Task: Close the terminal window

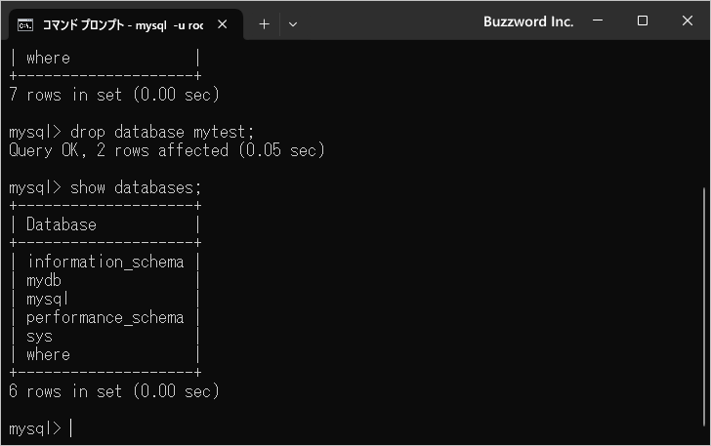Action: (x=686, y=21)
